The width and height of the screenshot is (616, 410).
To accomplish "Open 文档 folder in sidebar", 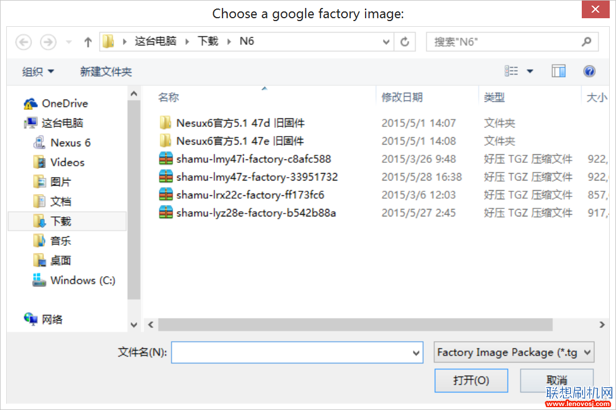I will click(x=52, y=202).
